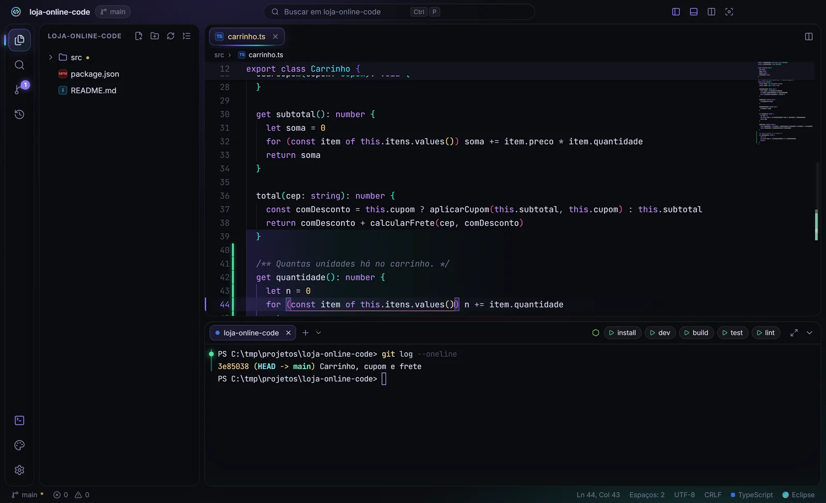Click the terminal prompt input
Viewport: 826px width, 503px height.
(x=384, y=379)
